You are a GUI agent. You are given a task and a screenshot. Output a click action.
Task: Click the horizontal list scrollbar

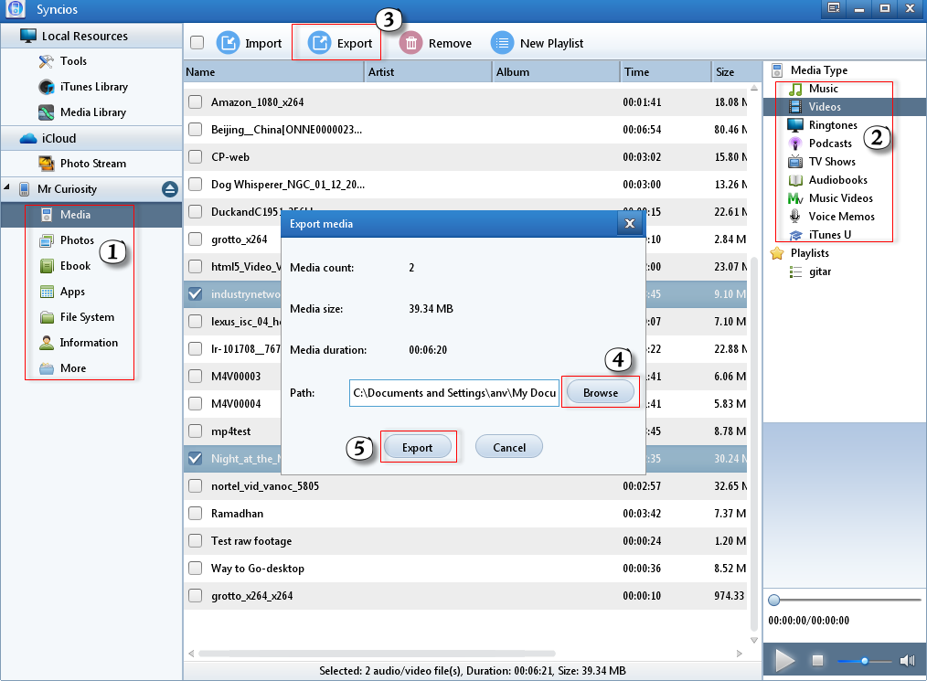(x=377, y=654)
